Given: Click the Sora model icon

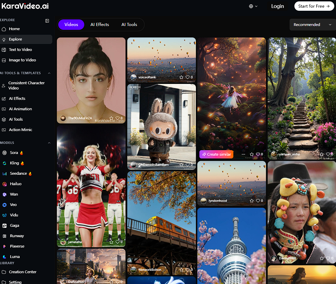Looking at the screenshot, I should (5, 153).
